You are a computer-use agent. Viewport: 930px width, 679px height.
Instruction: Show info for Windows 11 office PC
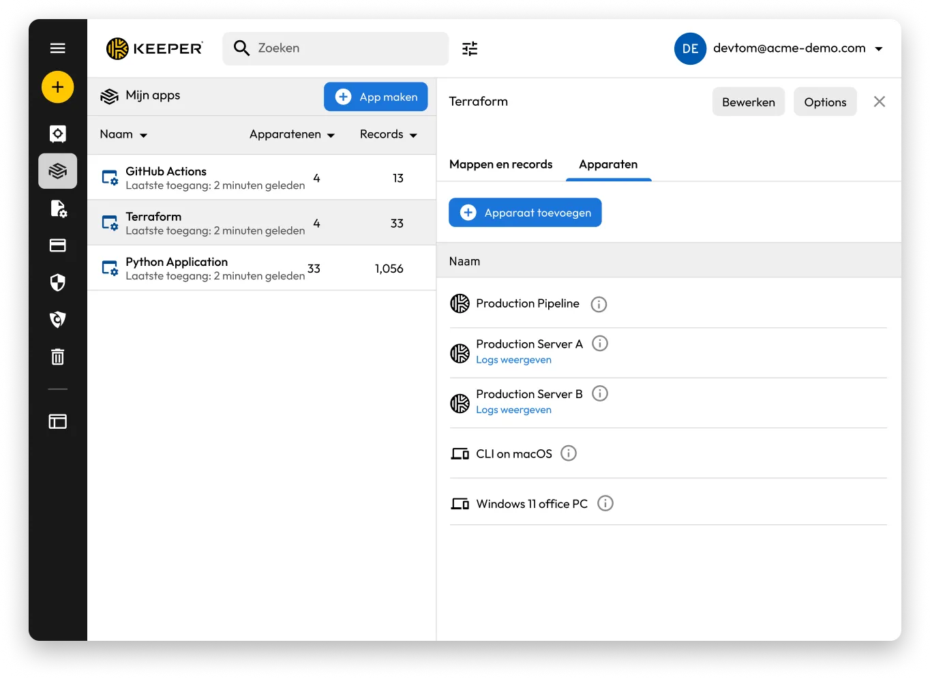605,503
